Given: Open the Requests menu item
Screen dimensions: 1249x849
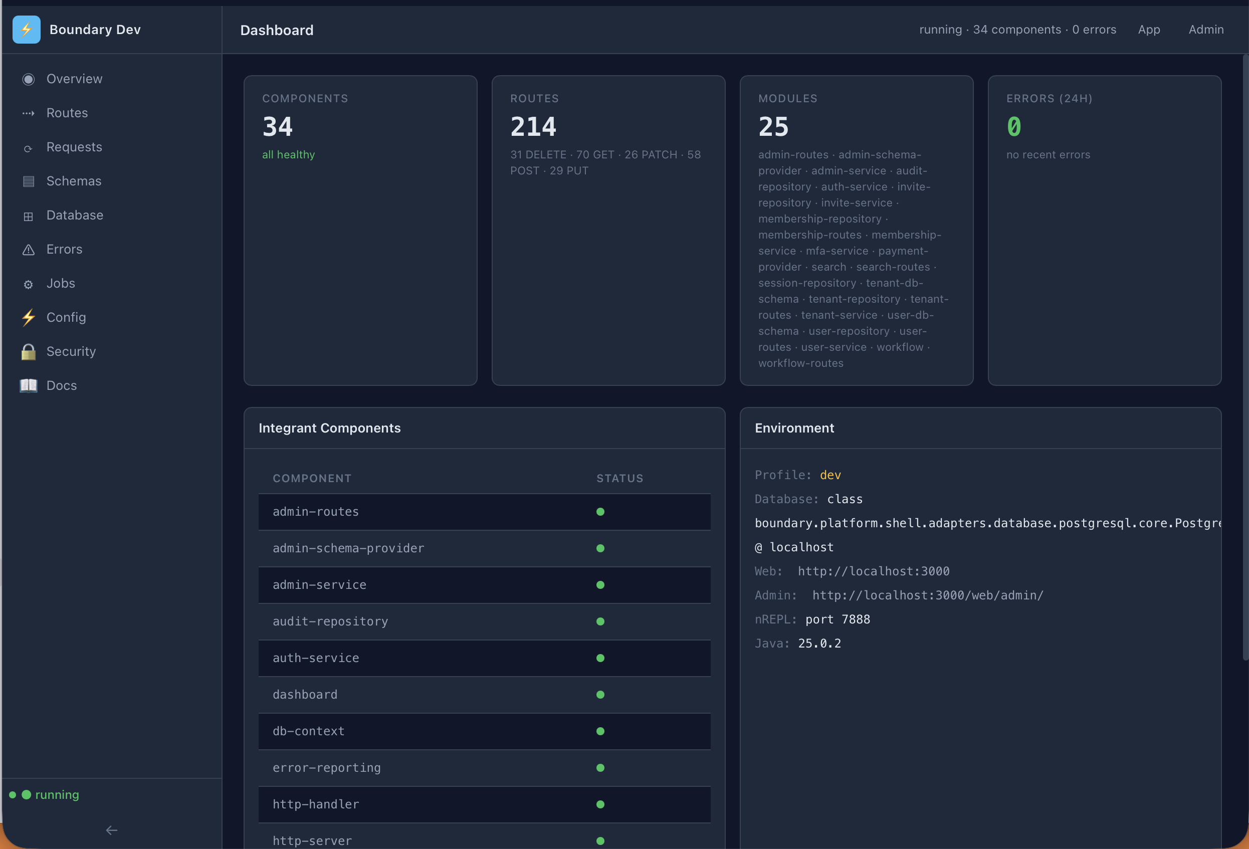Looking at the screenshot, I should click(x=112, y=147).
